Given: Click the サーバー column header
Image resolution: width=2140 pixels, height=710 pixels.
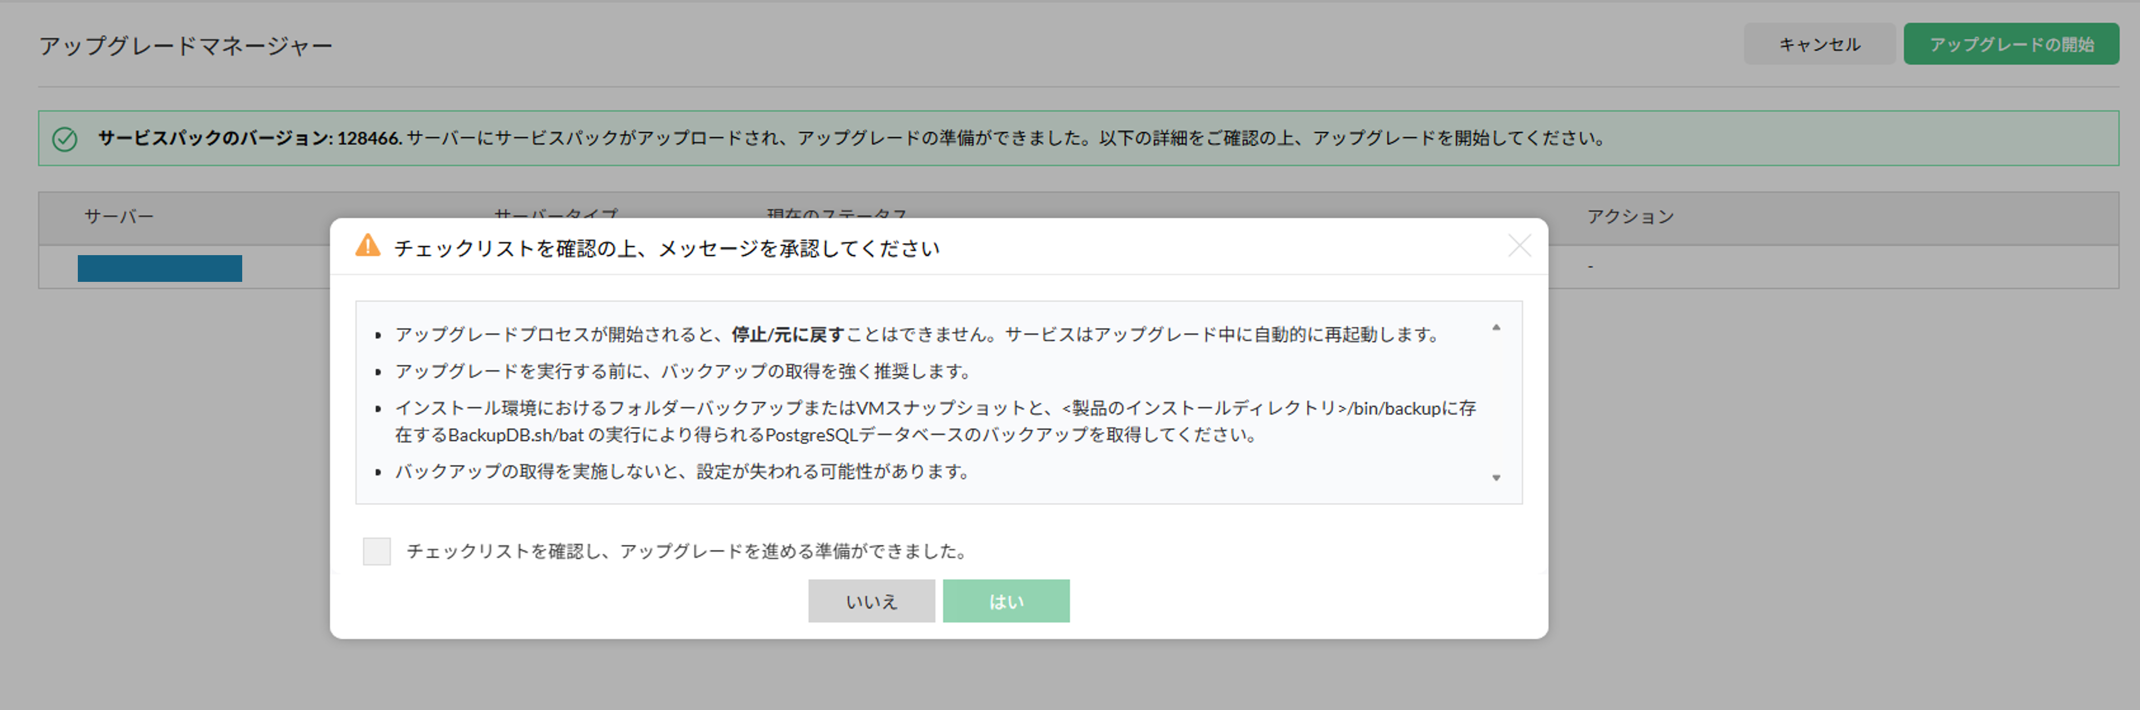Looking at the screenshot, I should (119, 217).
